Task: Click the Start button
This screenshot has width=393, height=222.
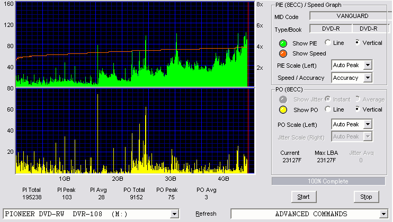Action: pos(304,197)
